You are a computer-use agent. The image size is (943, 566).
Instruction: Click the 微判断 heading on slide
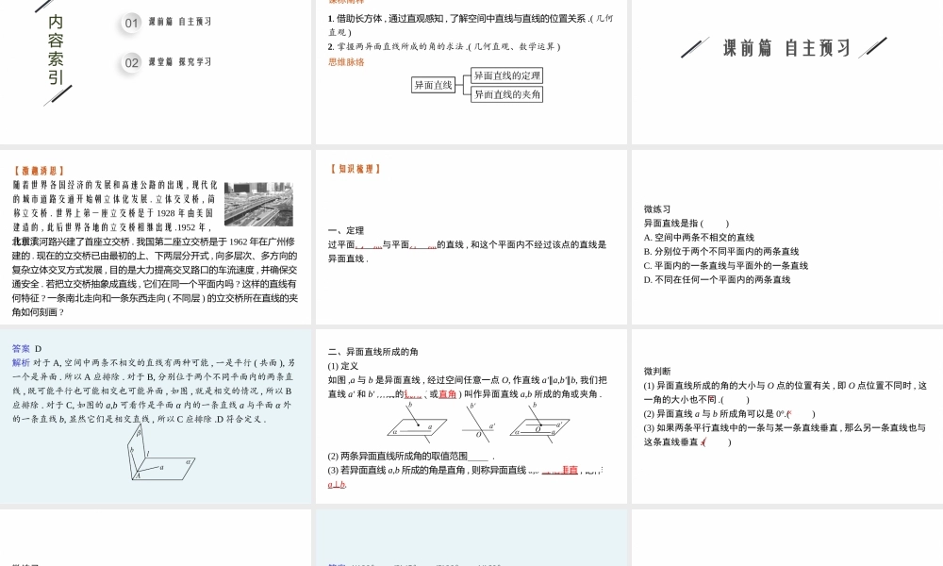[657, 372]
